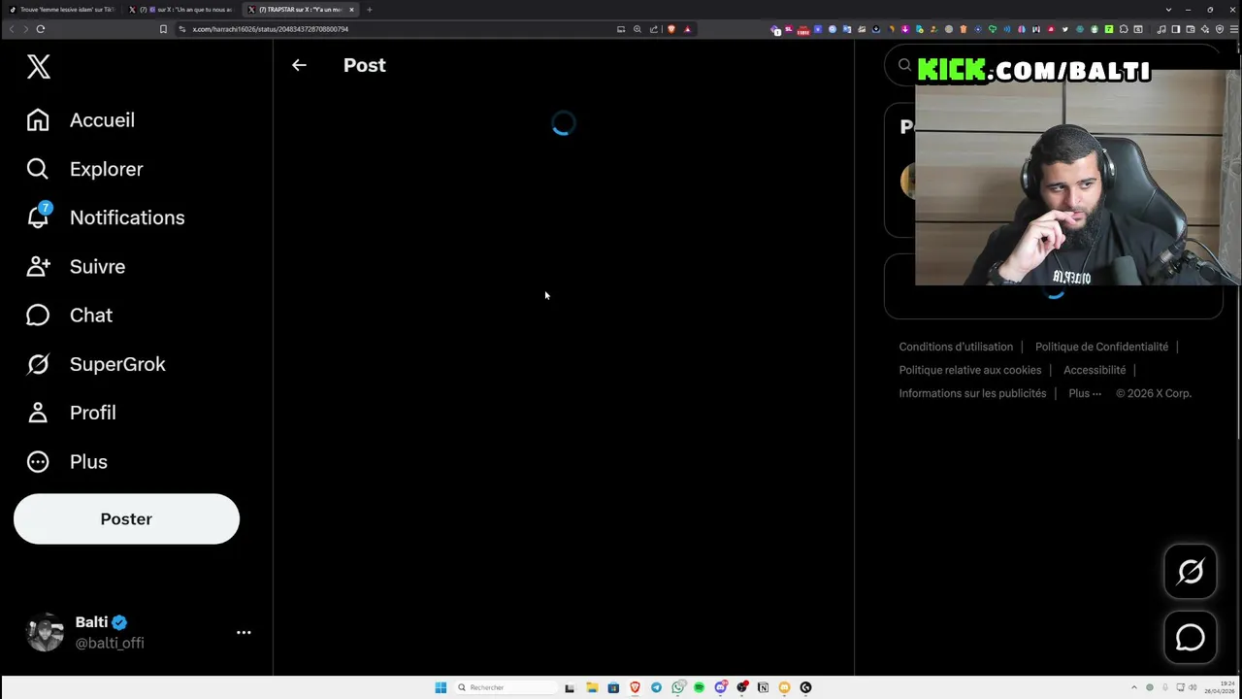
Task: Open Notion from taskbar
Action: tap(763, 687)
